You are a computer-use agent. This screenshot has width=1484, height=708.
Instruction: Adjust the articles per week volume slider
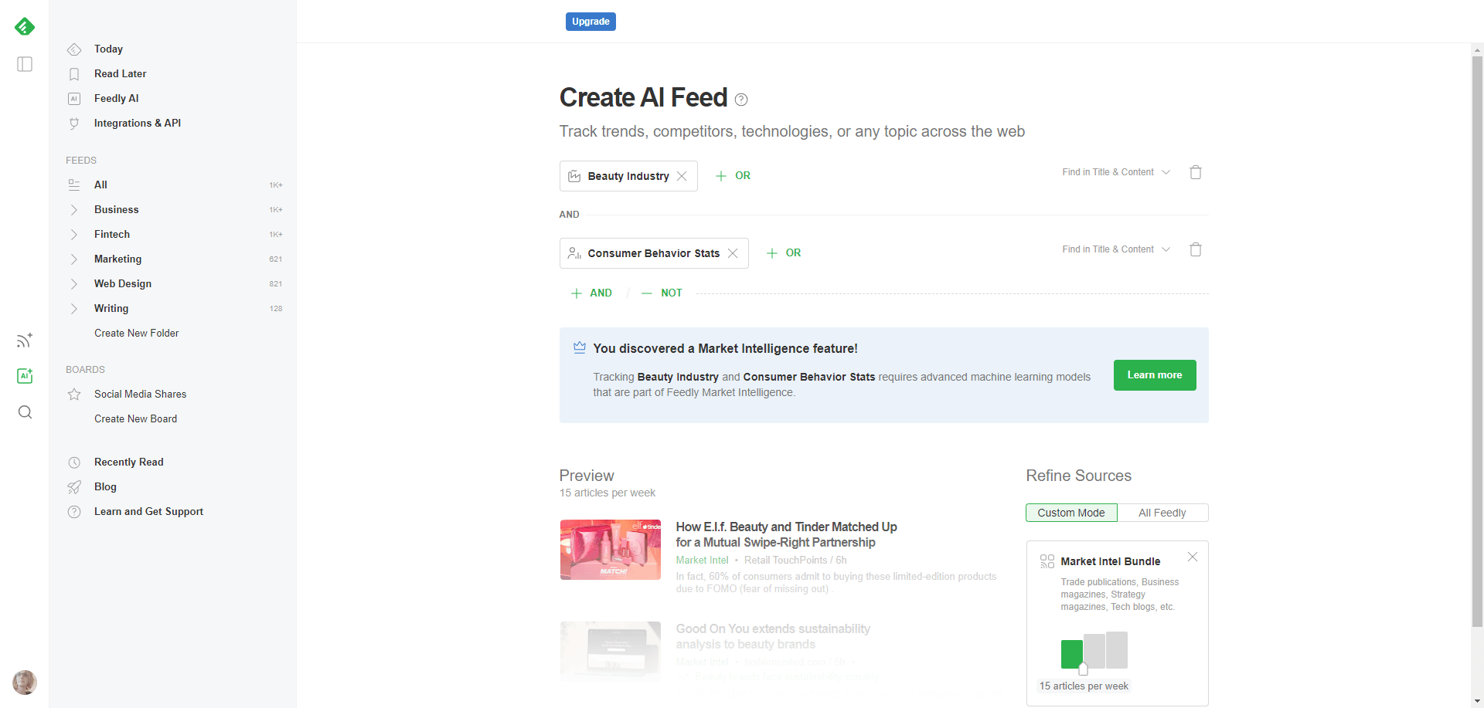(x=1084, y=669)
